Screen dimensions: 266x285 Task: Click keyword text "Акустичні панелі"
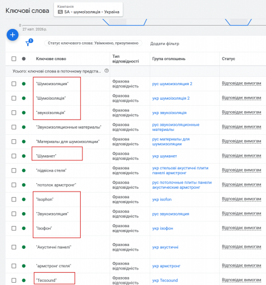click(x=53, y=247)
